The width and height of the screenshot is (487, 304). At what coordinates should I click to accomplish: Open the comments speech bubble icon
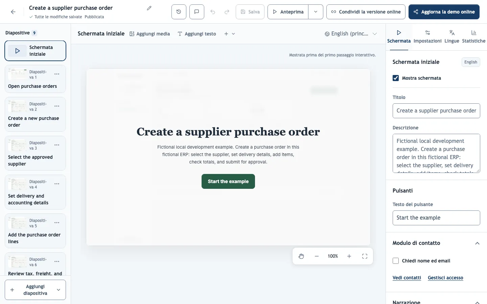pos(196,12)
